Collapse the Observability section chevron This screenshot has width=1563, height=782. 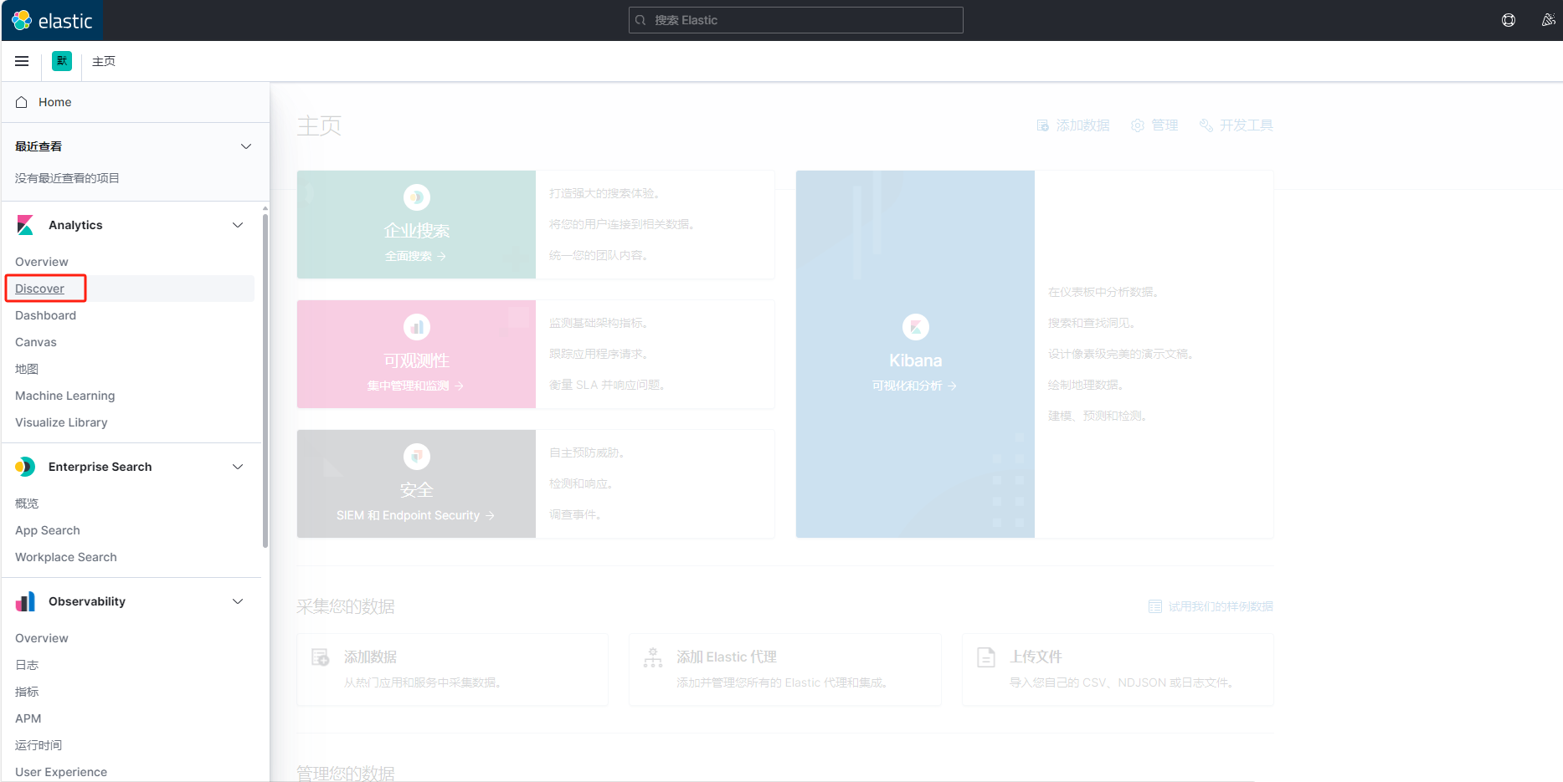(x=238, y=601)
